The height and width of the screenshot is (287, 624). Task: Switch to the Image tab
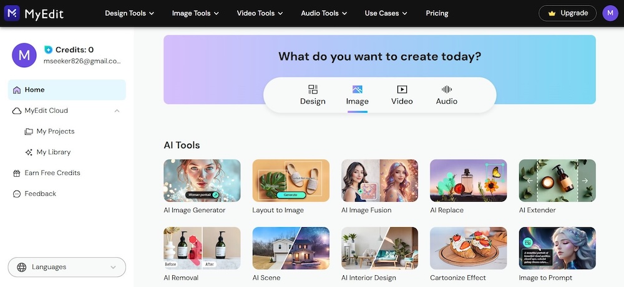358,95
